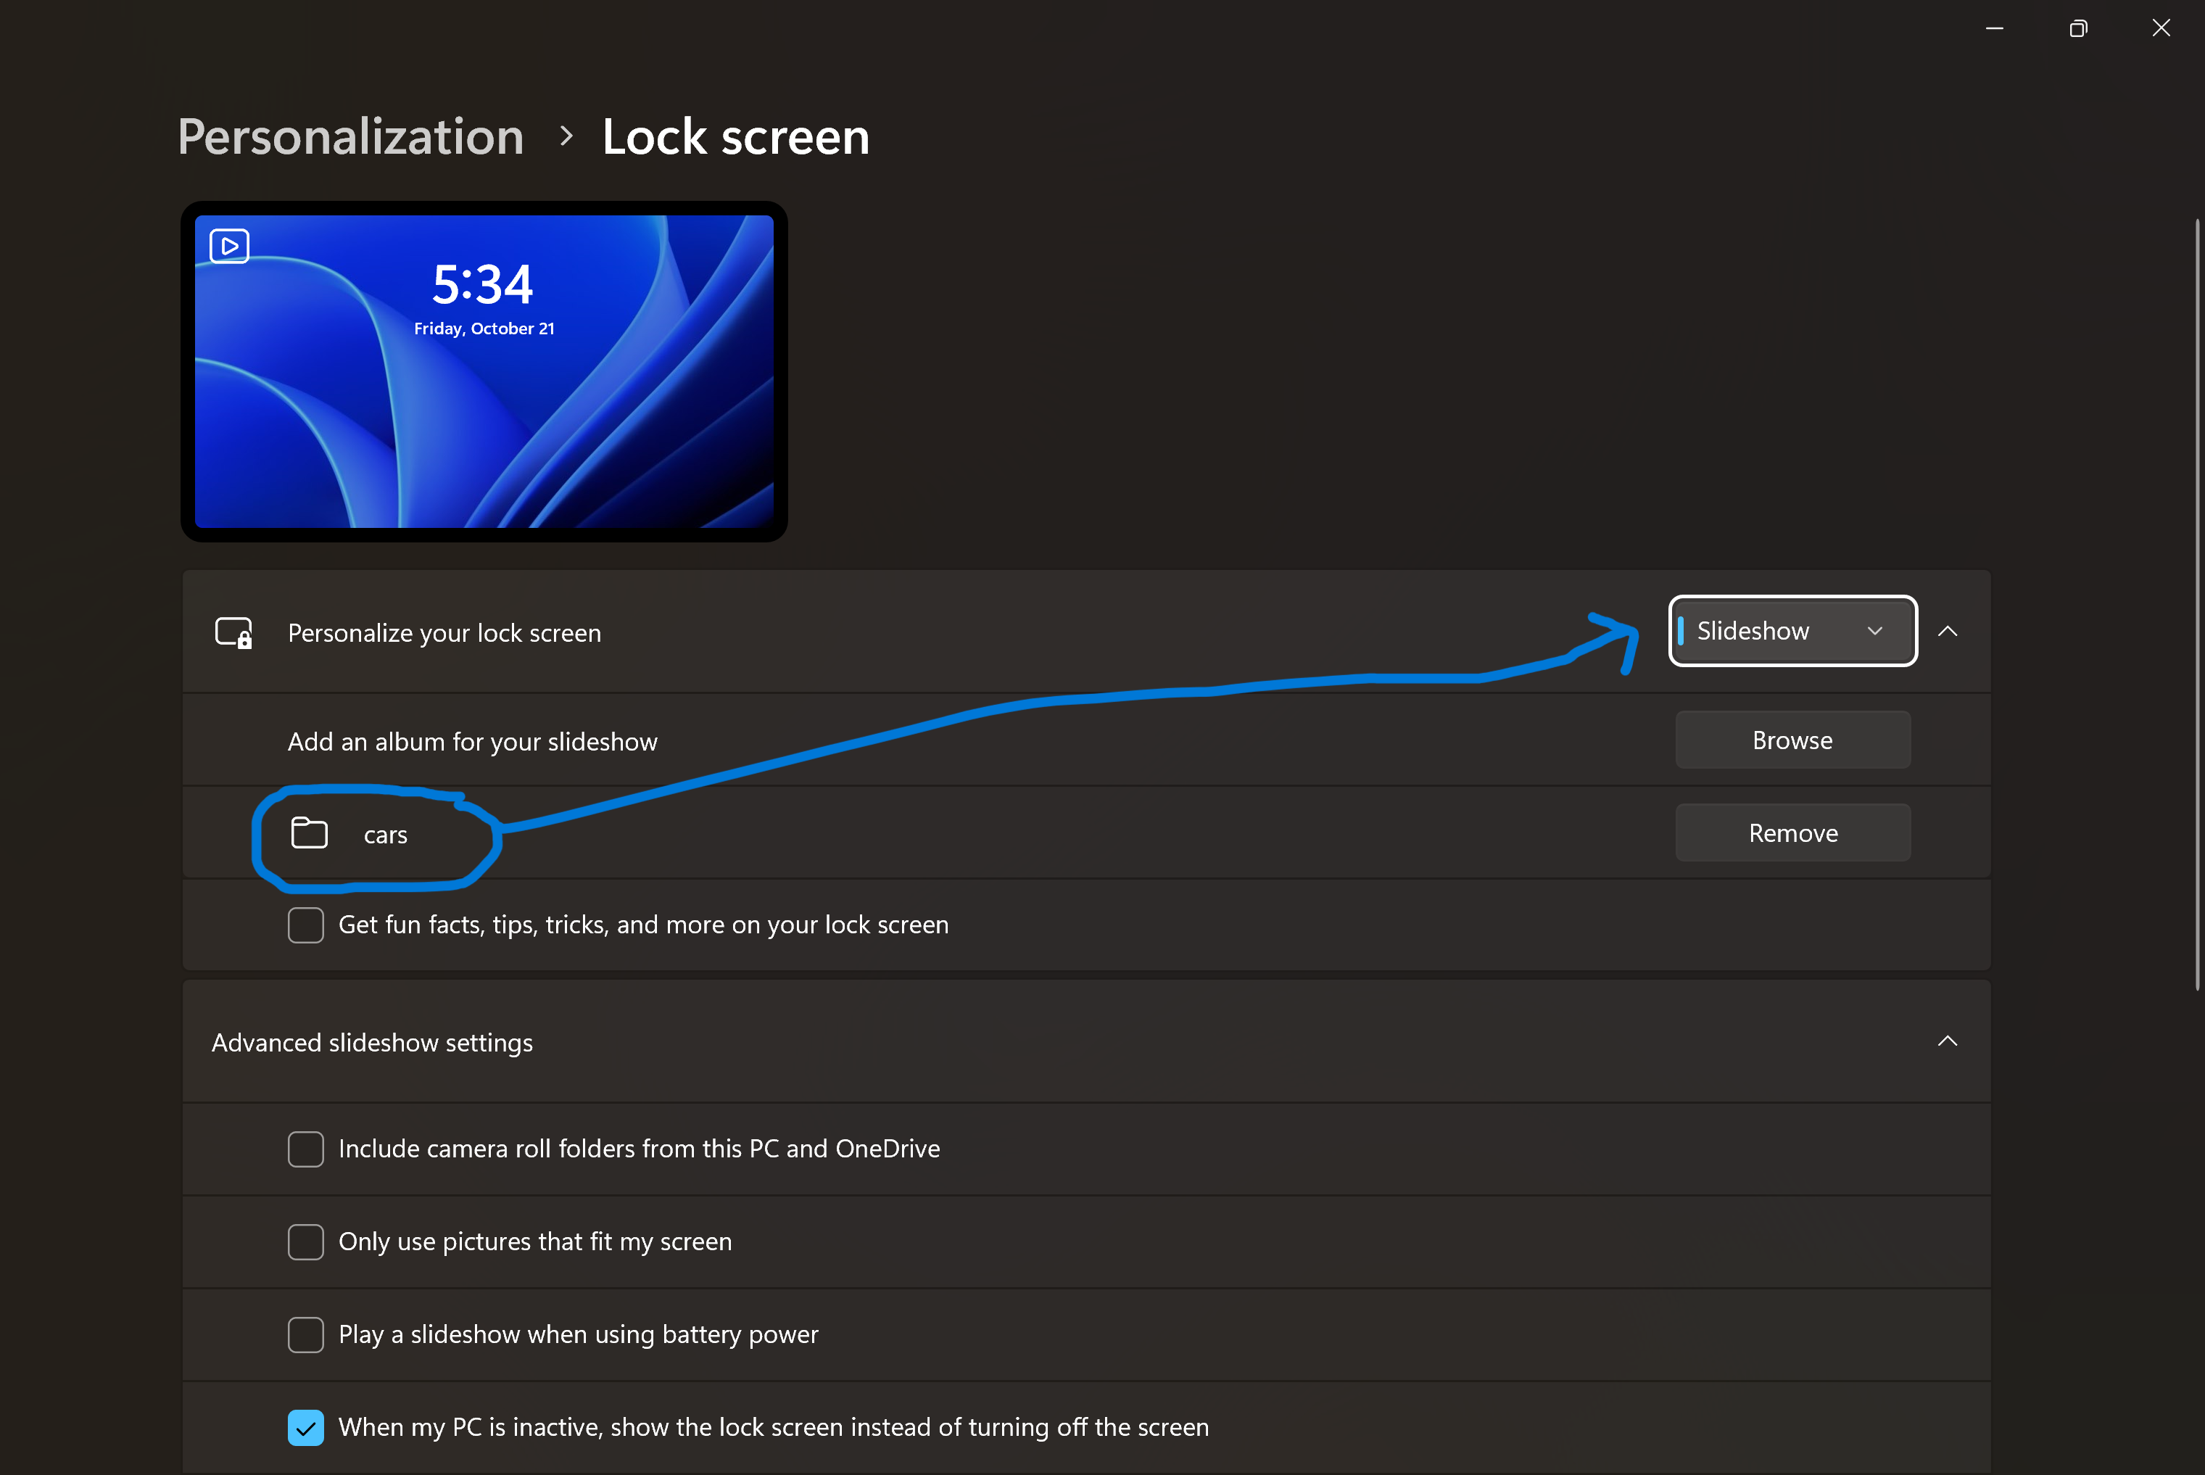Check Play a slideshow when using battery power
Screen dimensions: 2205x1475
[305, 1335]
